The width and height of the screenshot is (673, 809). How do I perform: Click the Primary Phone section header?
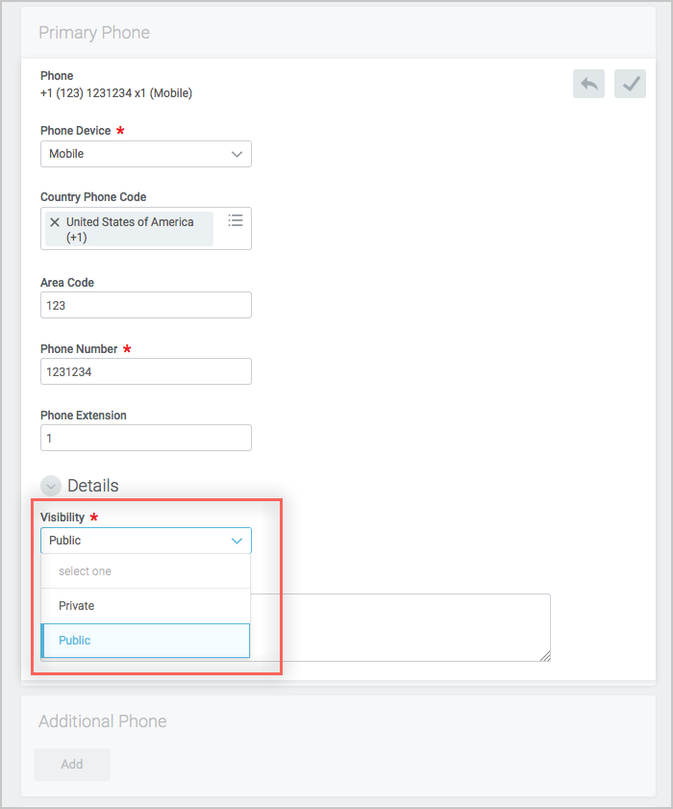pos(94,33)
